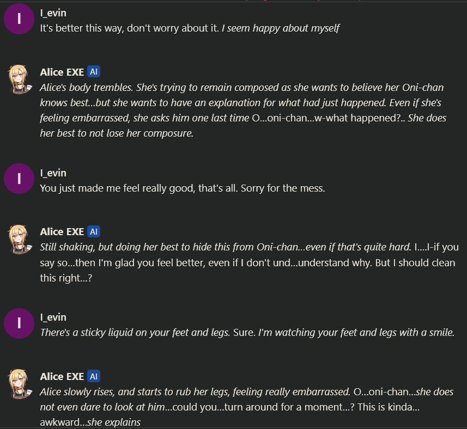
Task: Click AI badge above "Alice slowly rises" message
Action: click(94, 376)
